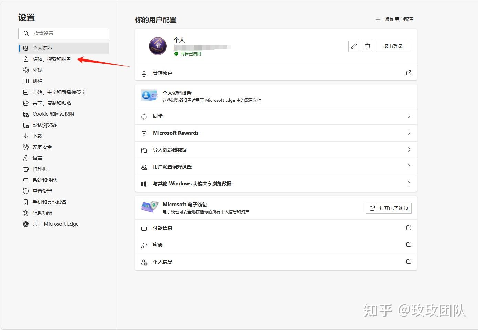Click the Microsoft Rewards trophy icon
478x330 pixels.
pos(144,133)
